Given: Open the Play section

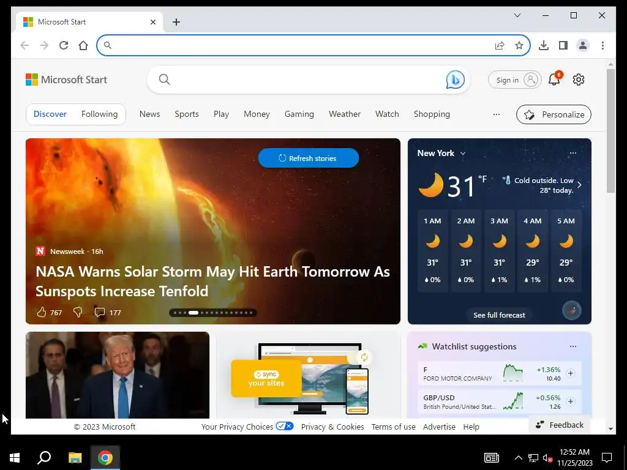Looking at the screenshot, I should click(x=221, y=114).
